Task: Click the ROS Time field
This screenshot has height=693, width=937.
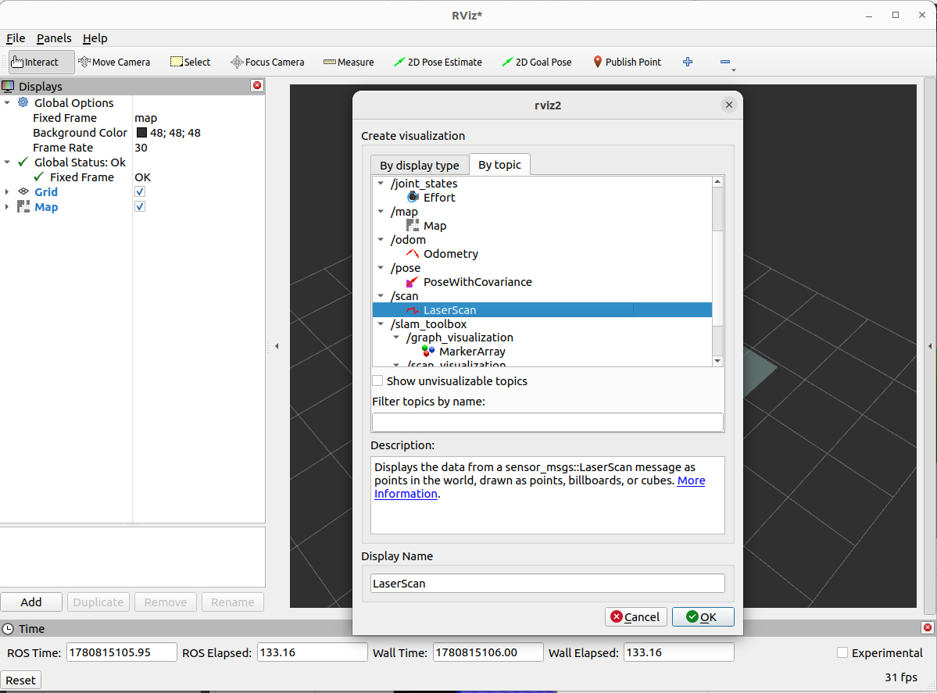Action: 121,652
